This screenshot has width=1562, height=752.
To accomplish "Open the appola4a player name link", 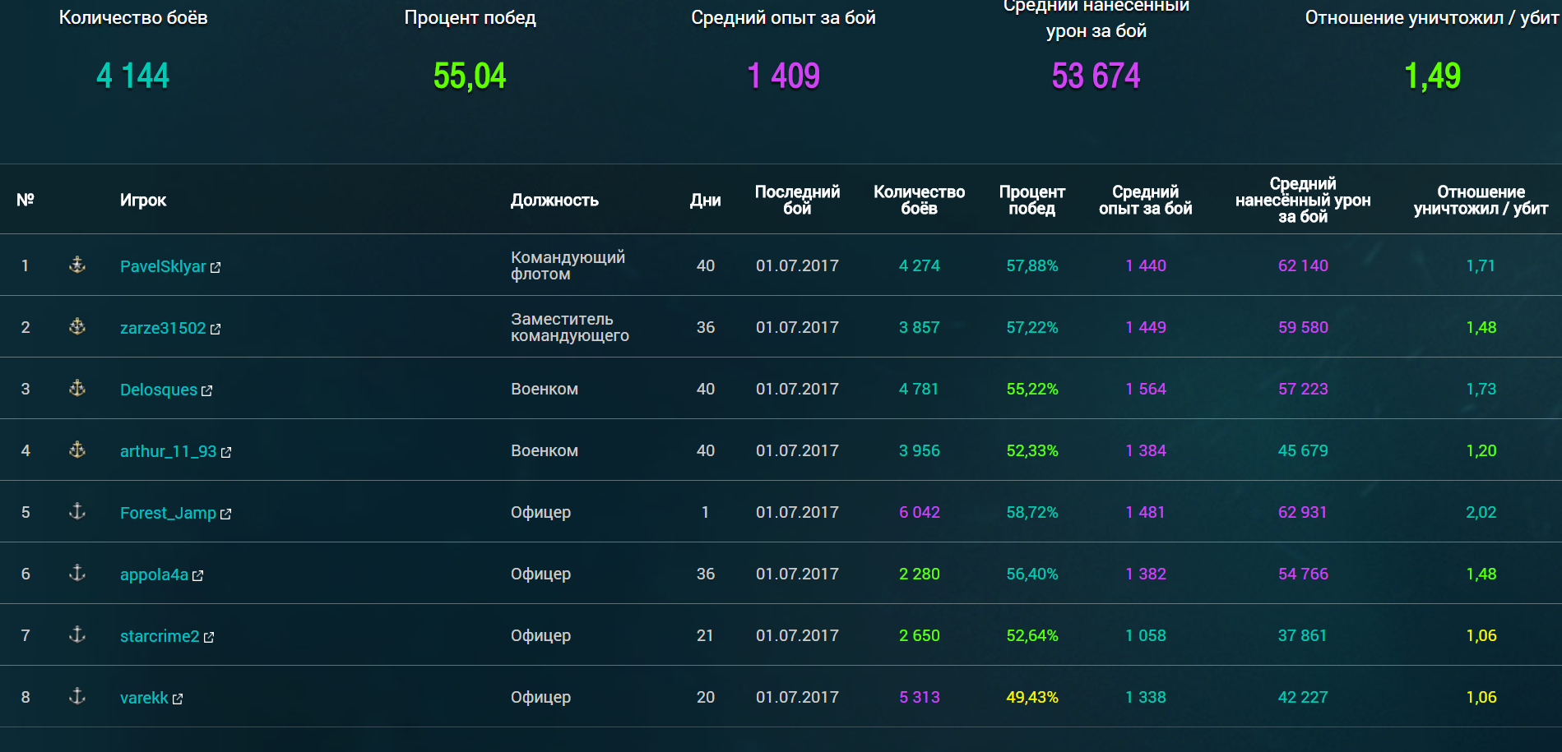I will click(154, 574).
